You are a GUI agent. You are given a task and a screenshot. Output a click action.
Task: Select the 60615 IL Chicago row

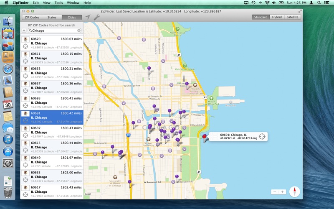[52, 147]
